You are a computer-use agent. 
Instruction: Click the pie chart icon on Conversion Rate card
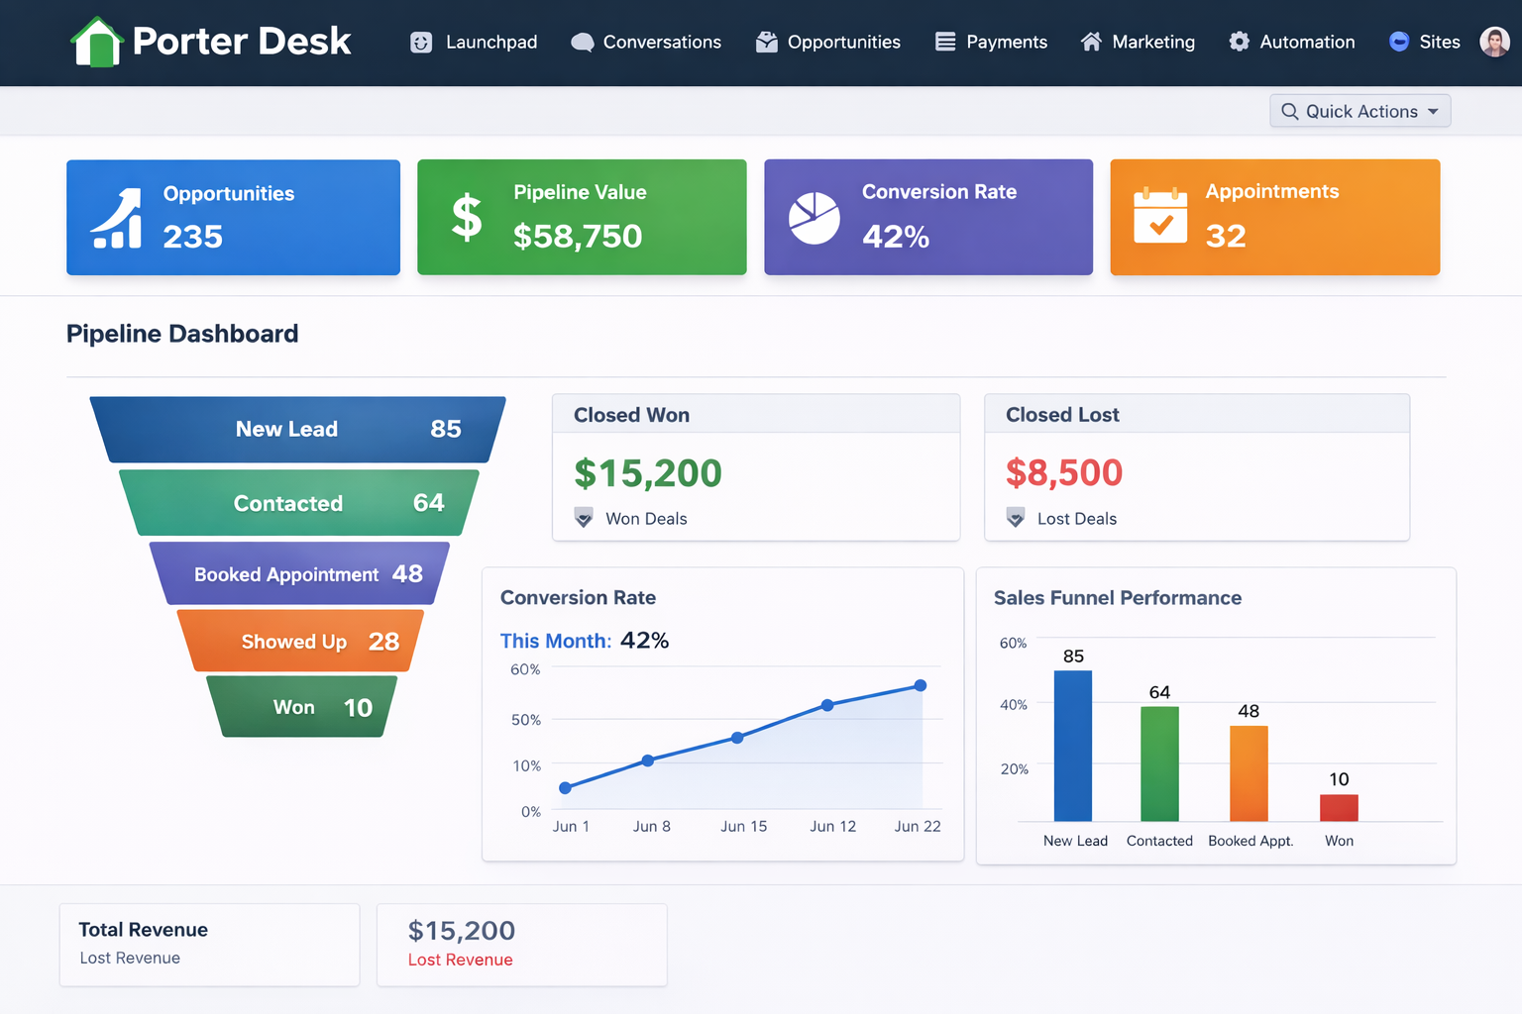(x=813, y=216)
